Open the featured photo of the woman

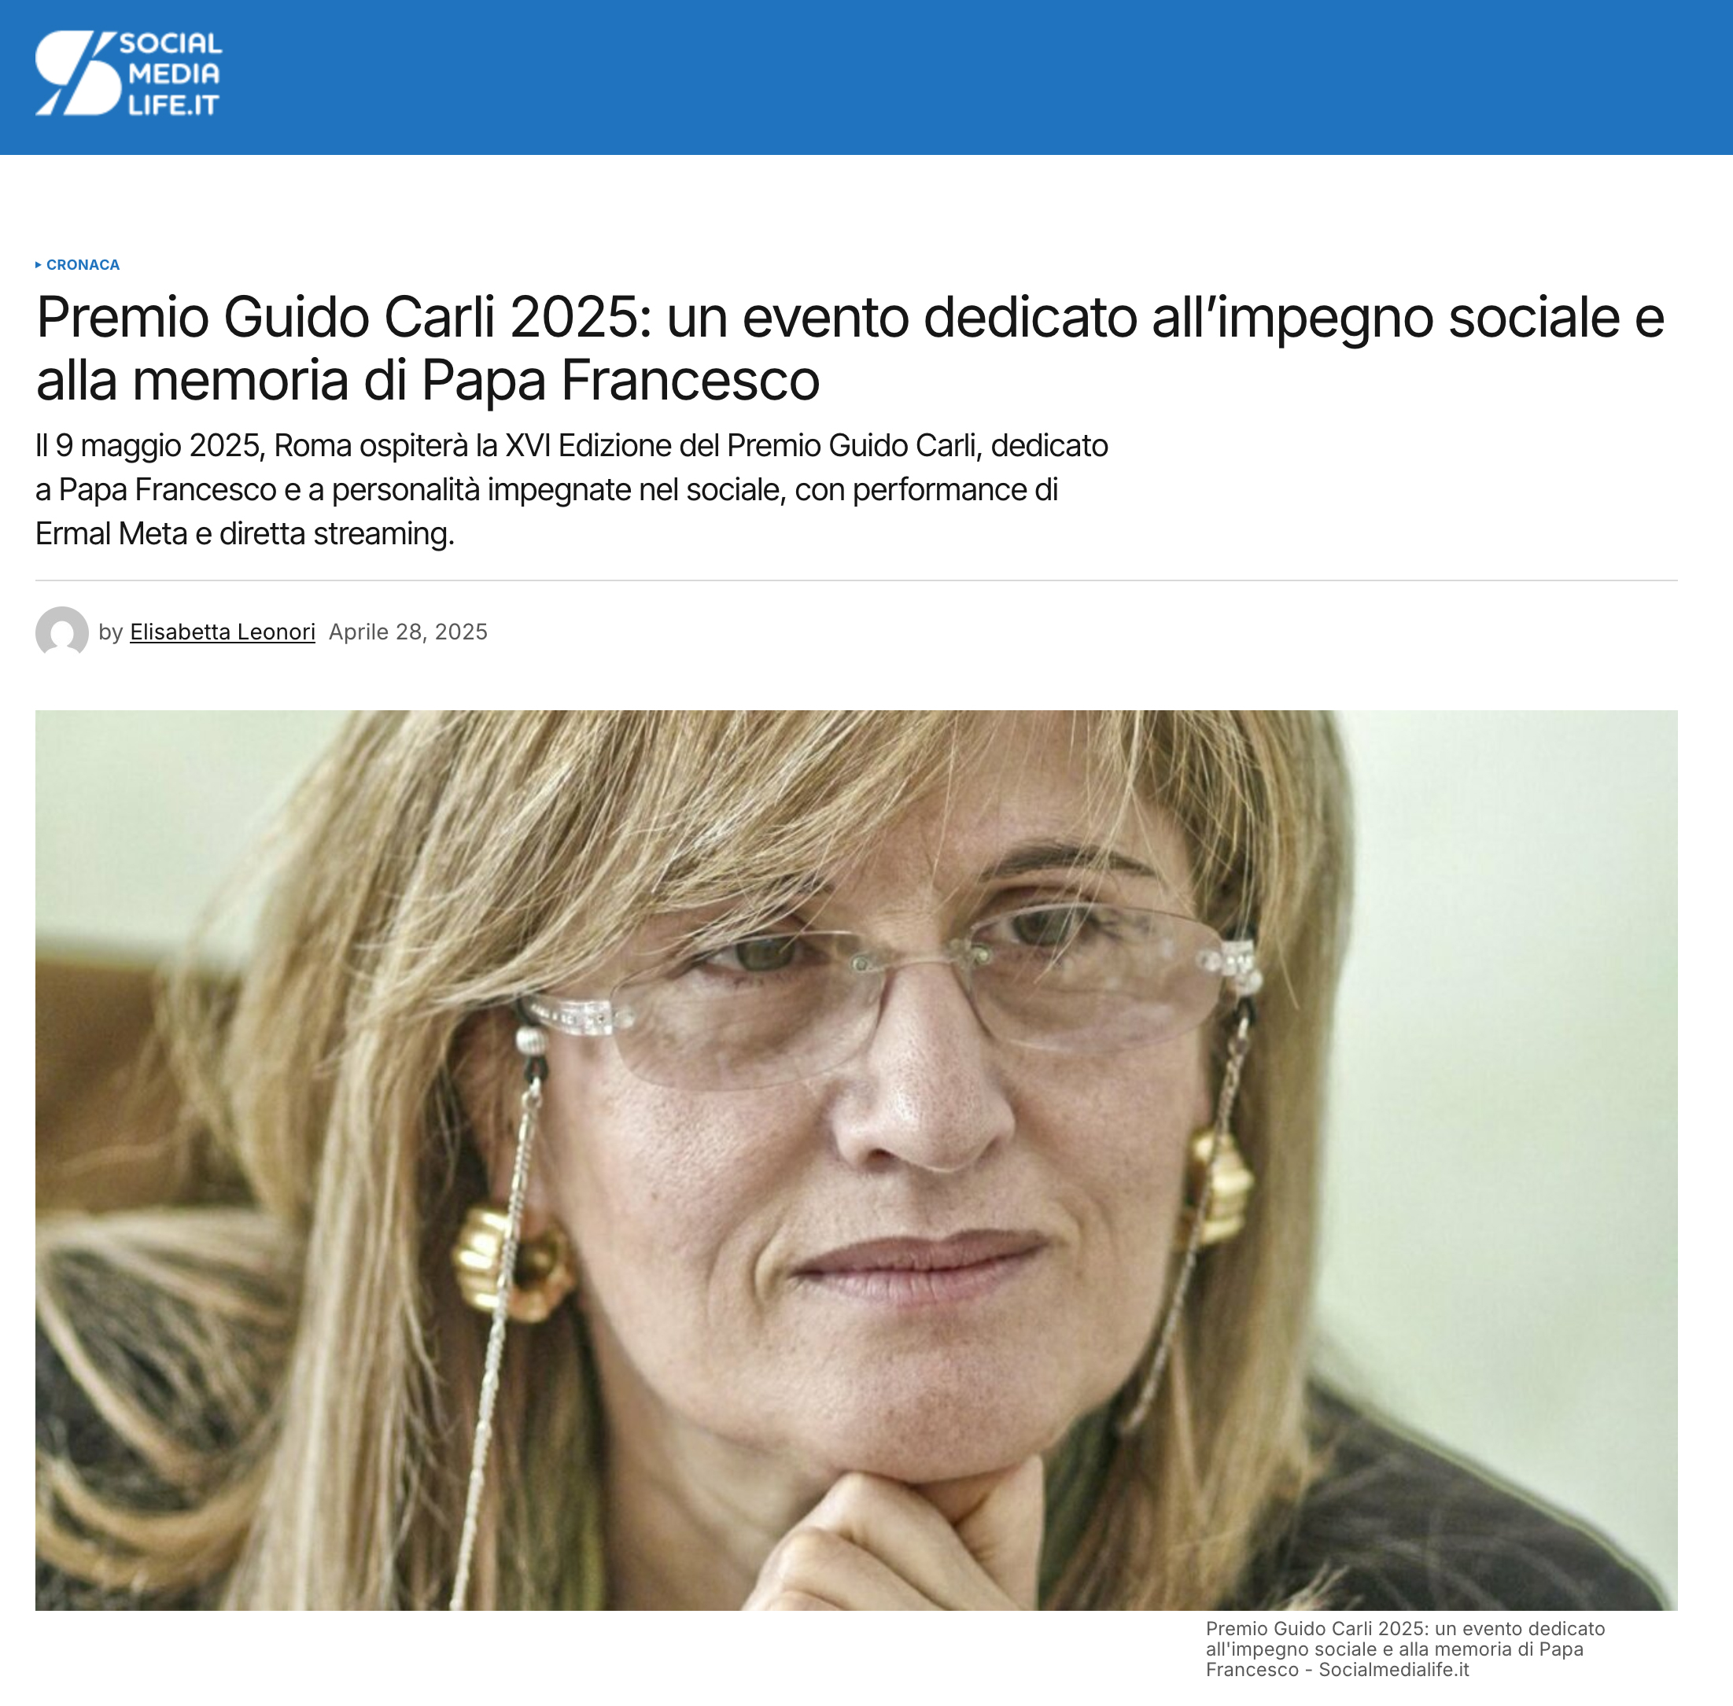pos(856,1160)
